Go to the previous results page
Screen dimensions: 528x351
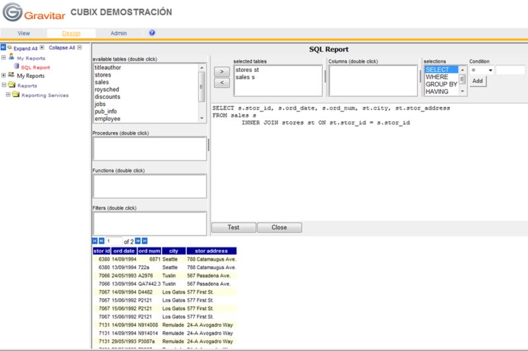click(102, 241)
